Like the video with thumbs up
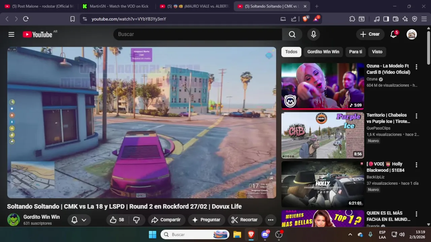 [117, 220]
